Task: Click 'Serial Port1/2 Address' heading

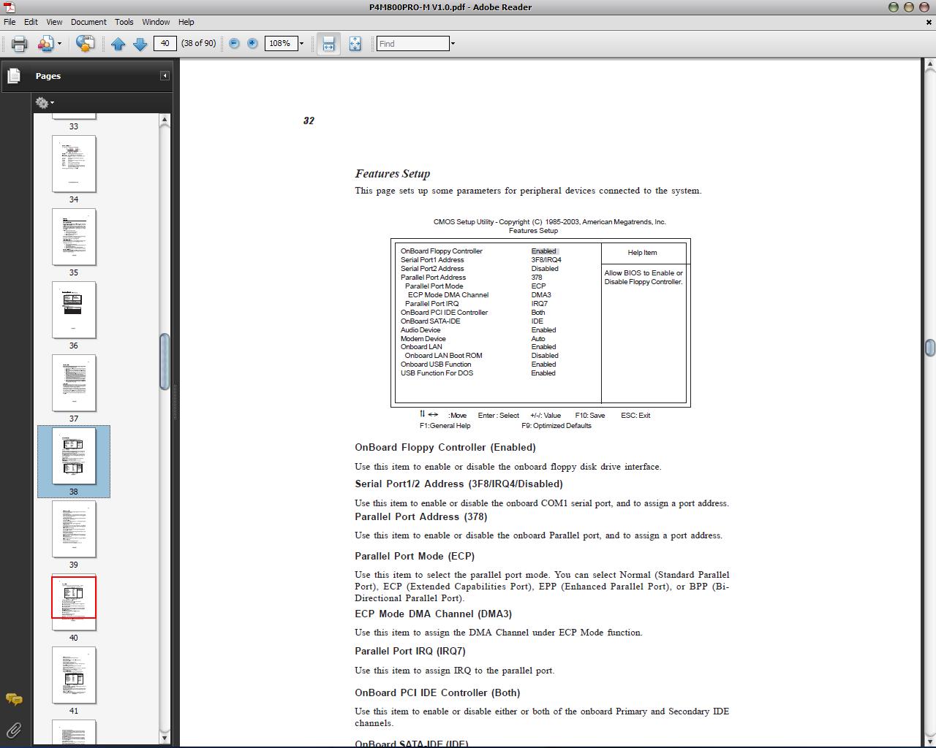Action: [x=458, y=484]
